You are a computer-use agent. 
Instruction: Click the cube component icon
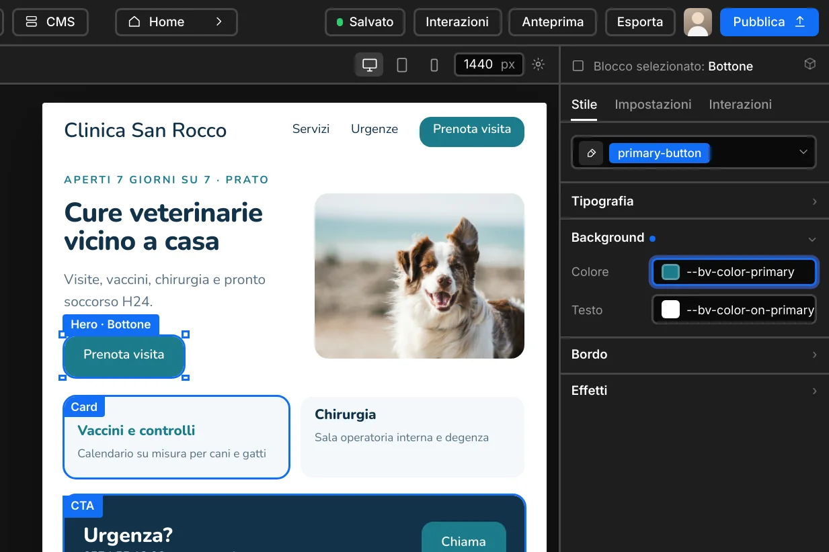810,64
